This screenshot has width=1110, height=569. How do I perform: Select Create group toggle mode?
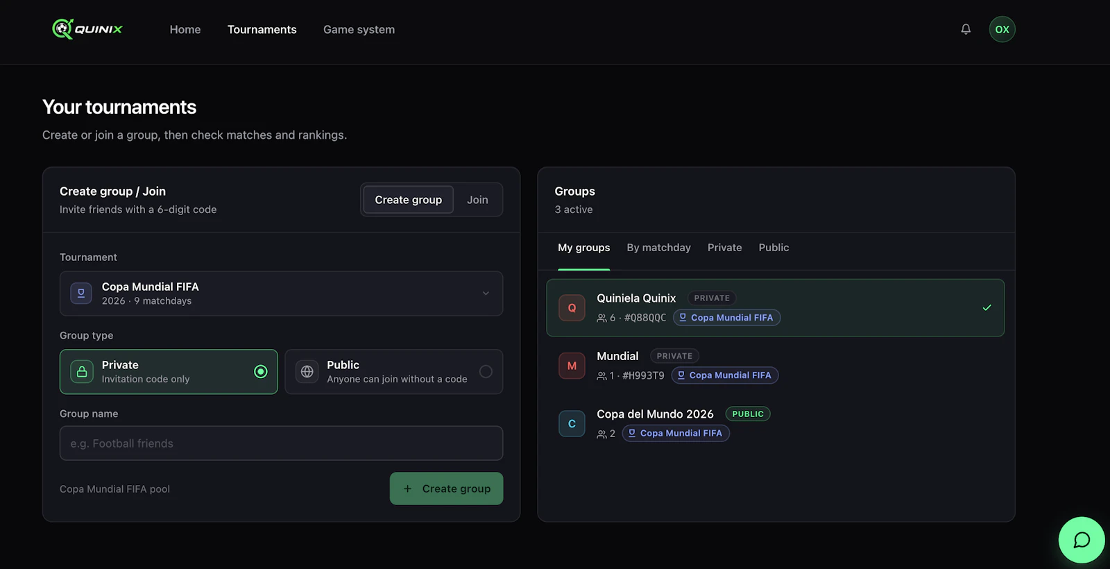[x=409, y=200]
